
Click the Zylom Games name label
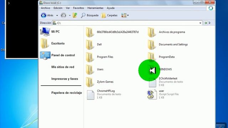coord(105,82)
